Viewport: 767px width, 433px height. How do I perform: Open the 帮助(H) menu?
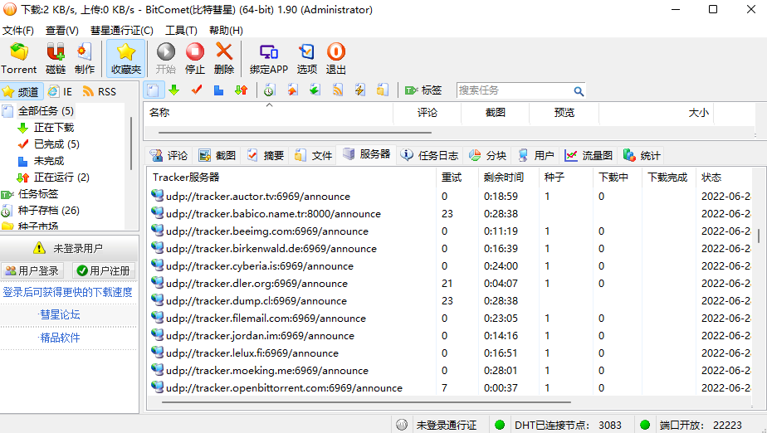[226, 31]
